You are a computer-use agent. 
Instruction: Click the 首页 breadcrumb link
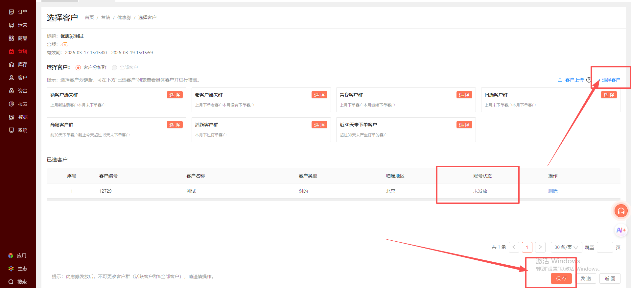tap(89, 17)
